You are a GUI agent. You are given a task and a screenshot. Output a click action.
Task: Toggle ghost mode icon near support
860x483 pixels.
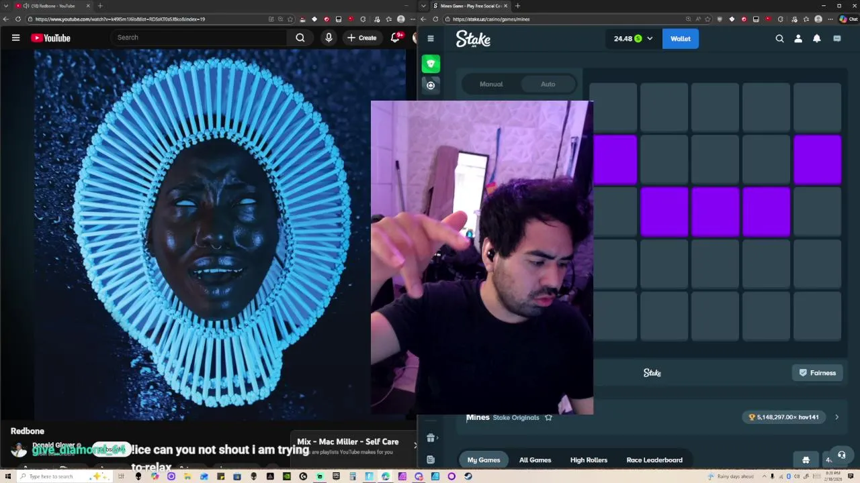tap(806, 460)
